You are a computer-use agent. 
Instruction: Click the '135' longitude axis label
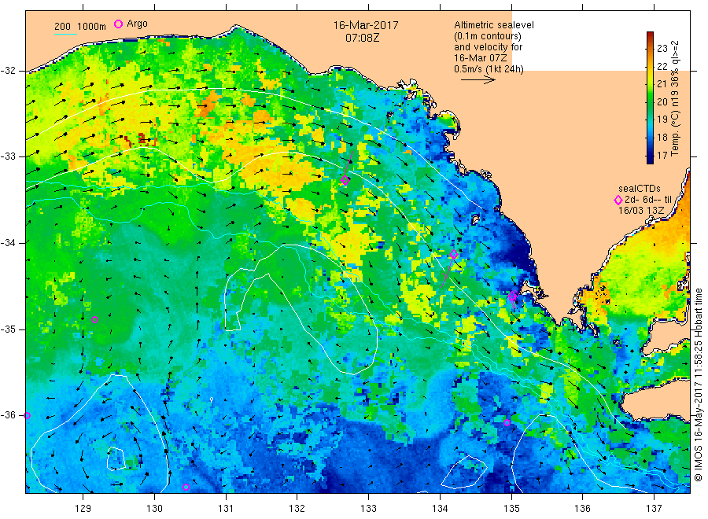tap(511, 509)
